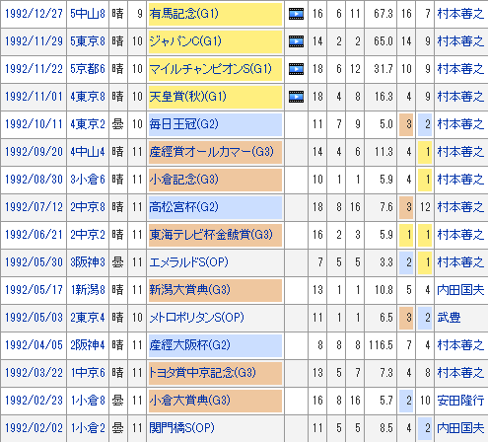Open the 関門橋S(OP) race link
This screenshot has width=488, height=442.
[181, 428]
